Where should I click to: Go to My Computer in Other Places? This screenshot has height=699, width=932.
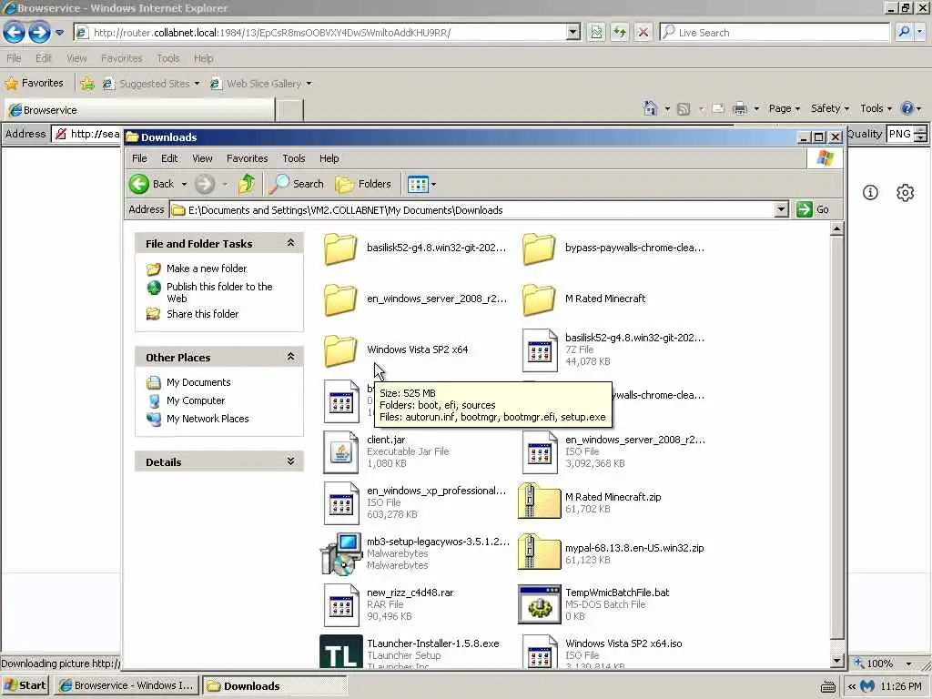coord(196,400)
